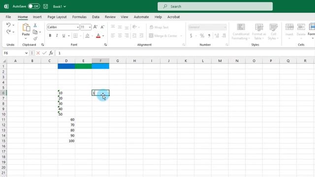This screenshot has width=315, height=177.
Task: Click Merge & Center button
Action: (163, 36)
